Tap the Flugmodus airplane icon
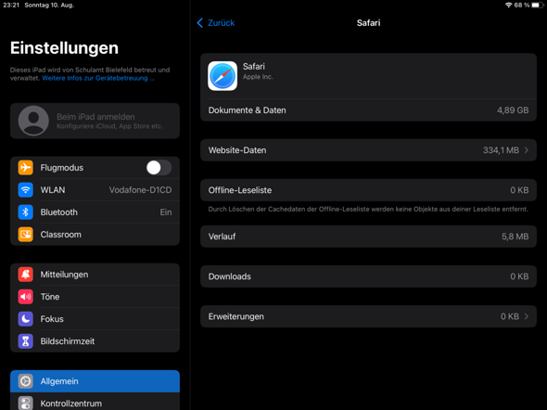The height and width of the screenshot is (410, 547). [x=25, y=168]
